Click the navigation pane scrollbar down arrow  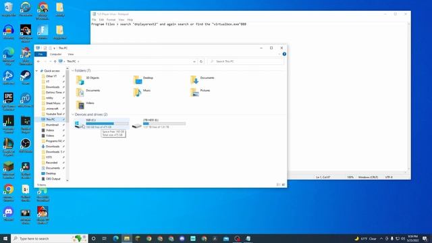point(67,180)
